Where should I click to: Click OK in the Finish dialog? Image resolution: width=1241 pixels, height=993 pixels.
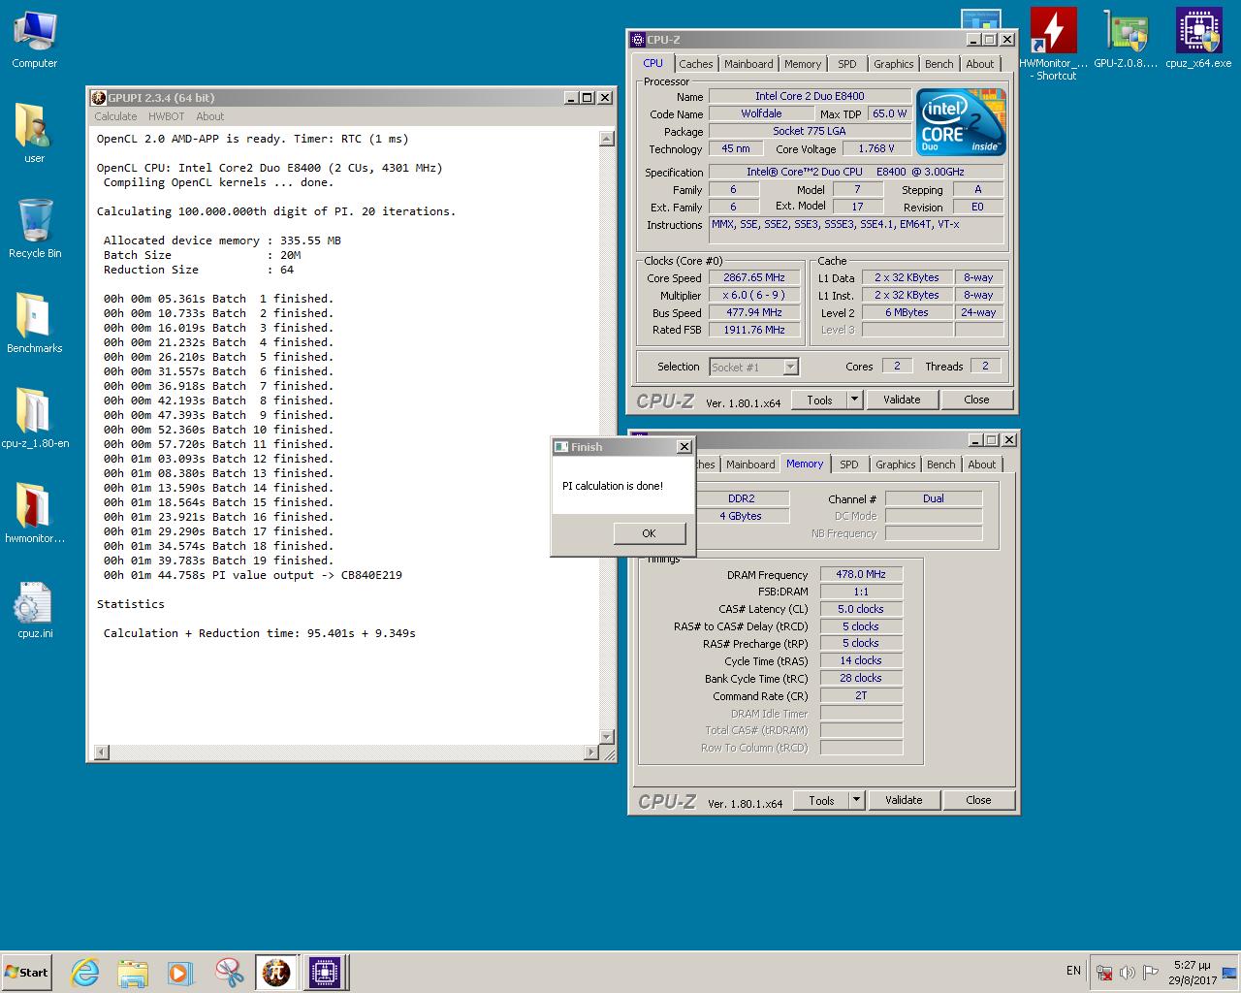click(x=650, y=533)
